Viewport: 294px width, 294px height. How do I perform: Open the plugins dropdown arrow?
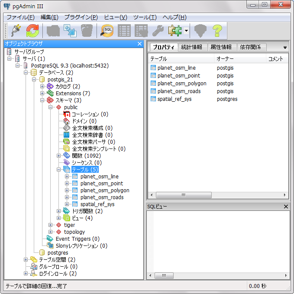(x=186, y=31)
